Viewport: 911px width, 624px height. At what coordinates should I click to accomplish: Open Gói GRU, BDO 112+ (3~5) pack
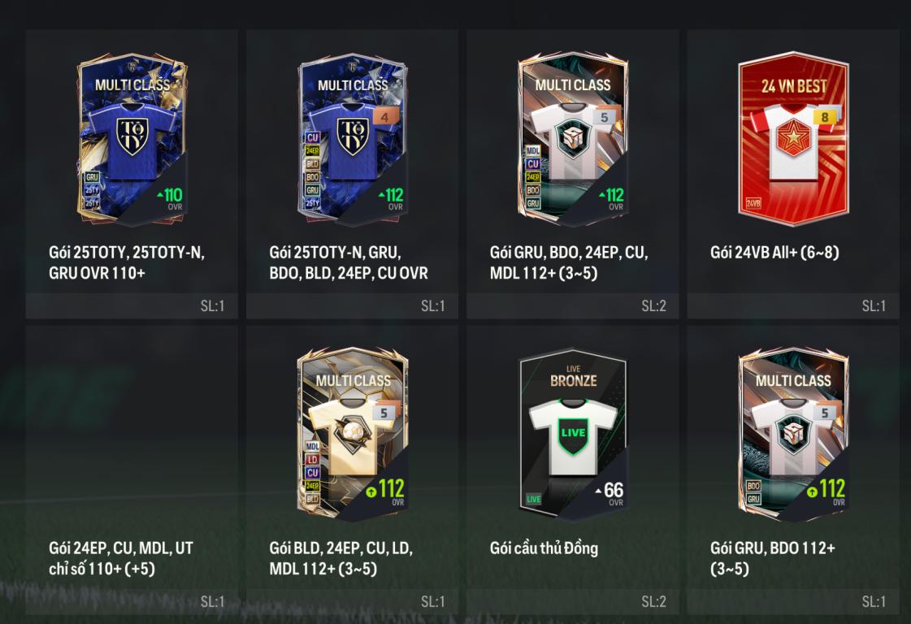pyautogui.click(x=773, y=558)
